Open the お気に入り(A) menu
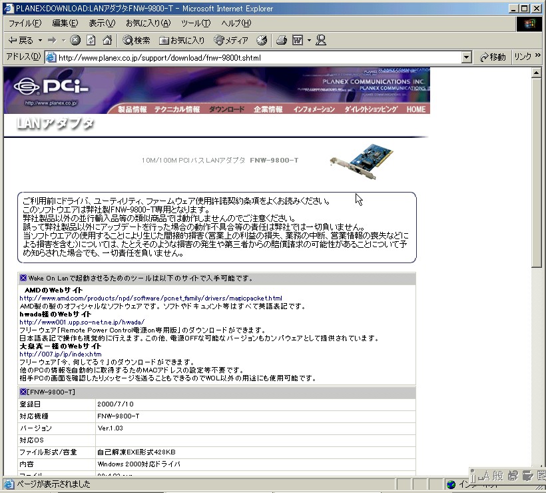The image size is (546, 493). [148, 23]
